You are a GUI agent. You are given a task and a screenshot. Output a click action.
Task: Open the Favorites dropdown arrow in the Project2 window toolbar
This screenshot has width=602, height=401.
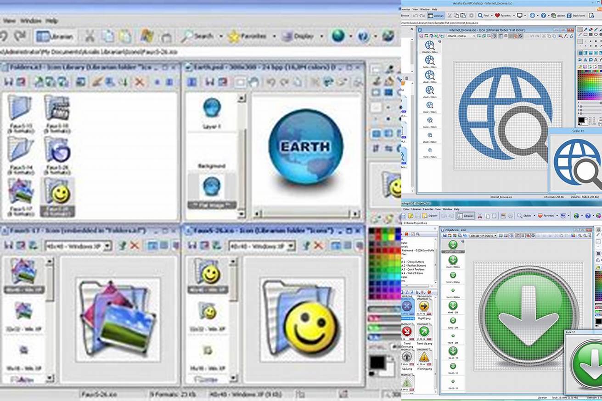click(x=557, y=216)
